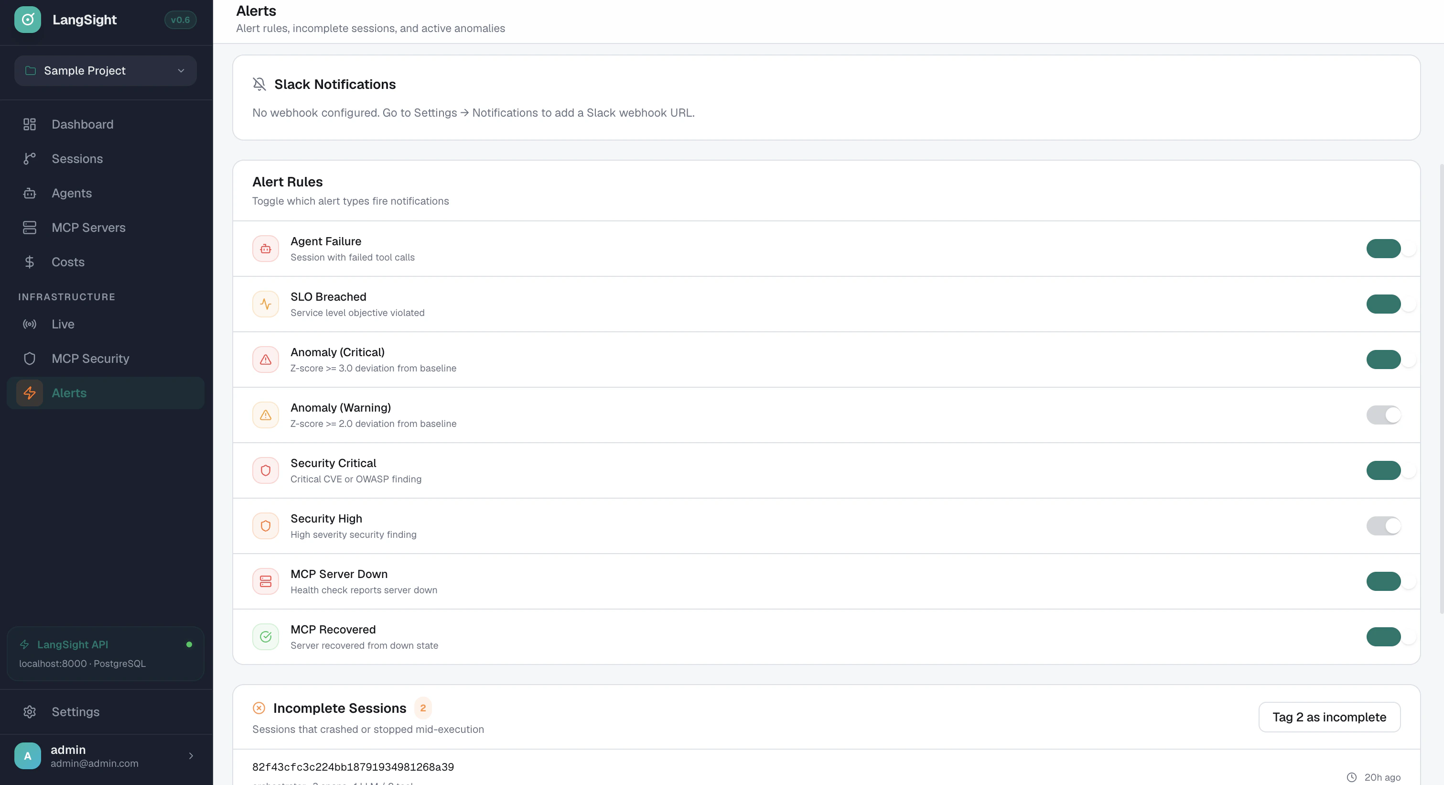Disable the MCP Recovered alert toggle

coord(1384,637)
